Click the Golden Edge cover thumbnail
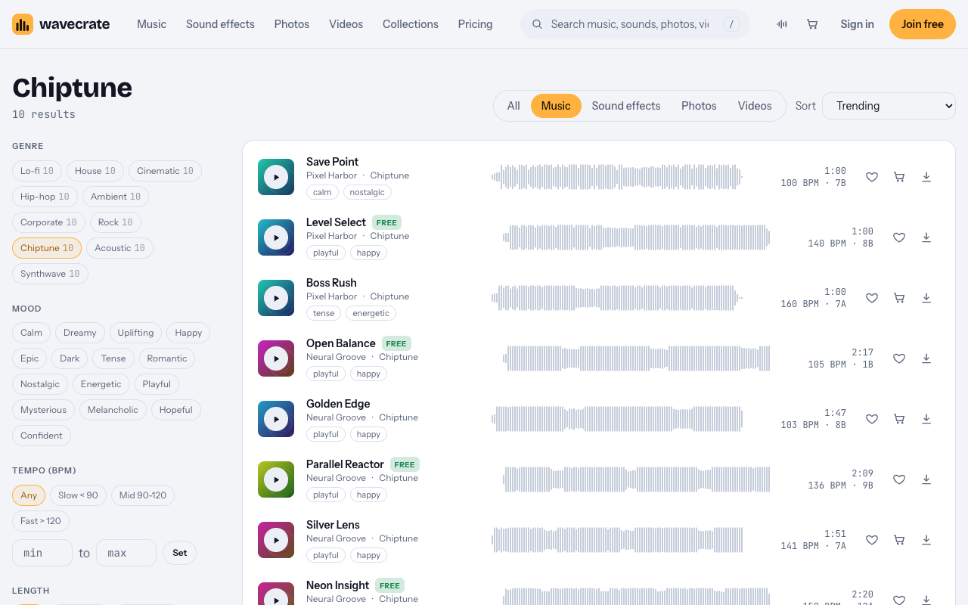968x605 pixels. tap(276, 419)
